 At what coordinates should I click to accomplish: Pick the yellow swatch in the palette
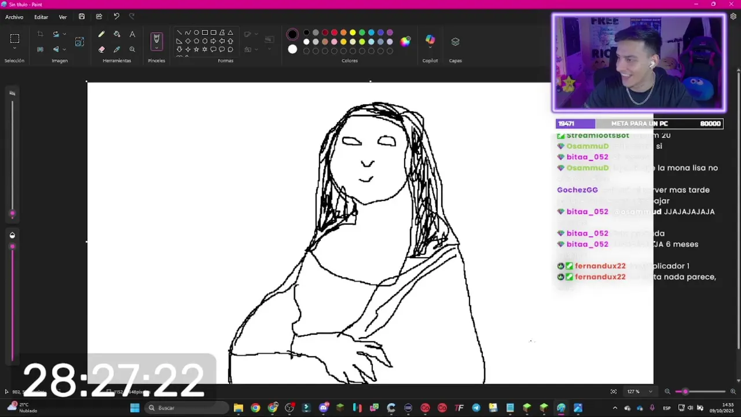tap(353, 32)
